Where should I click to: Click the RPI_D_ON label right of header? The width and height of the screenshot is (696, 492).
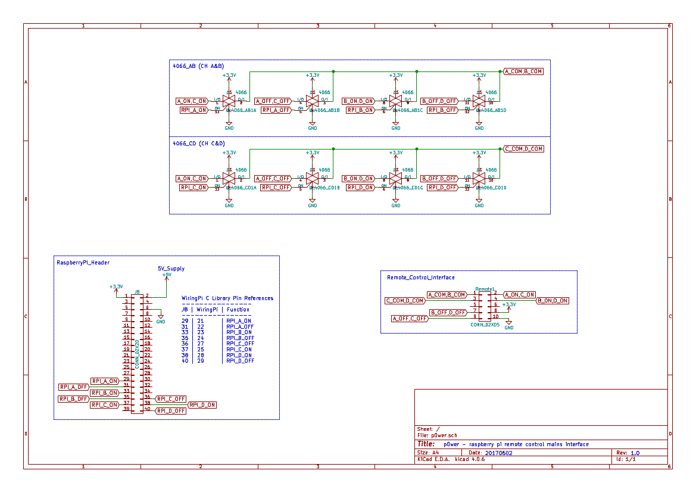[x=202, y=405]
